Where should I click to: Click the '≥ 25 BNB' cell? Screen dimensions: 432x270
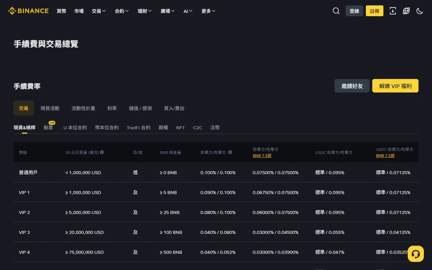click(x=170, y=212)
